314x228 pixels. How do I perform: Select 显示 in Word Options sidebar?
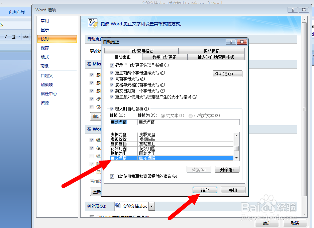click(x=45, y=30)
